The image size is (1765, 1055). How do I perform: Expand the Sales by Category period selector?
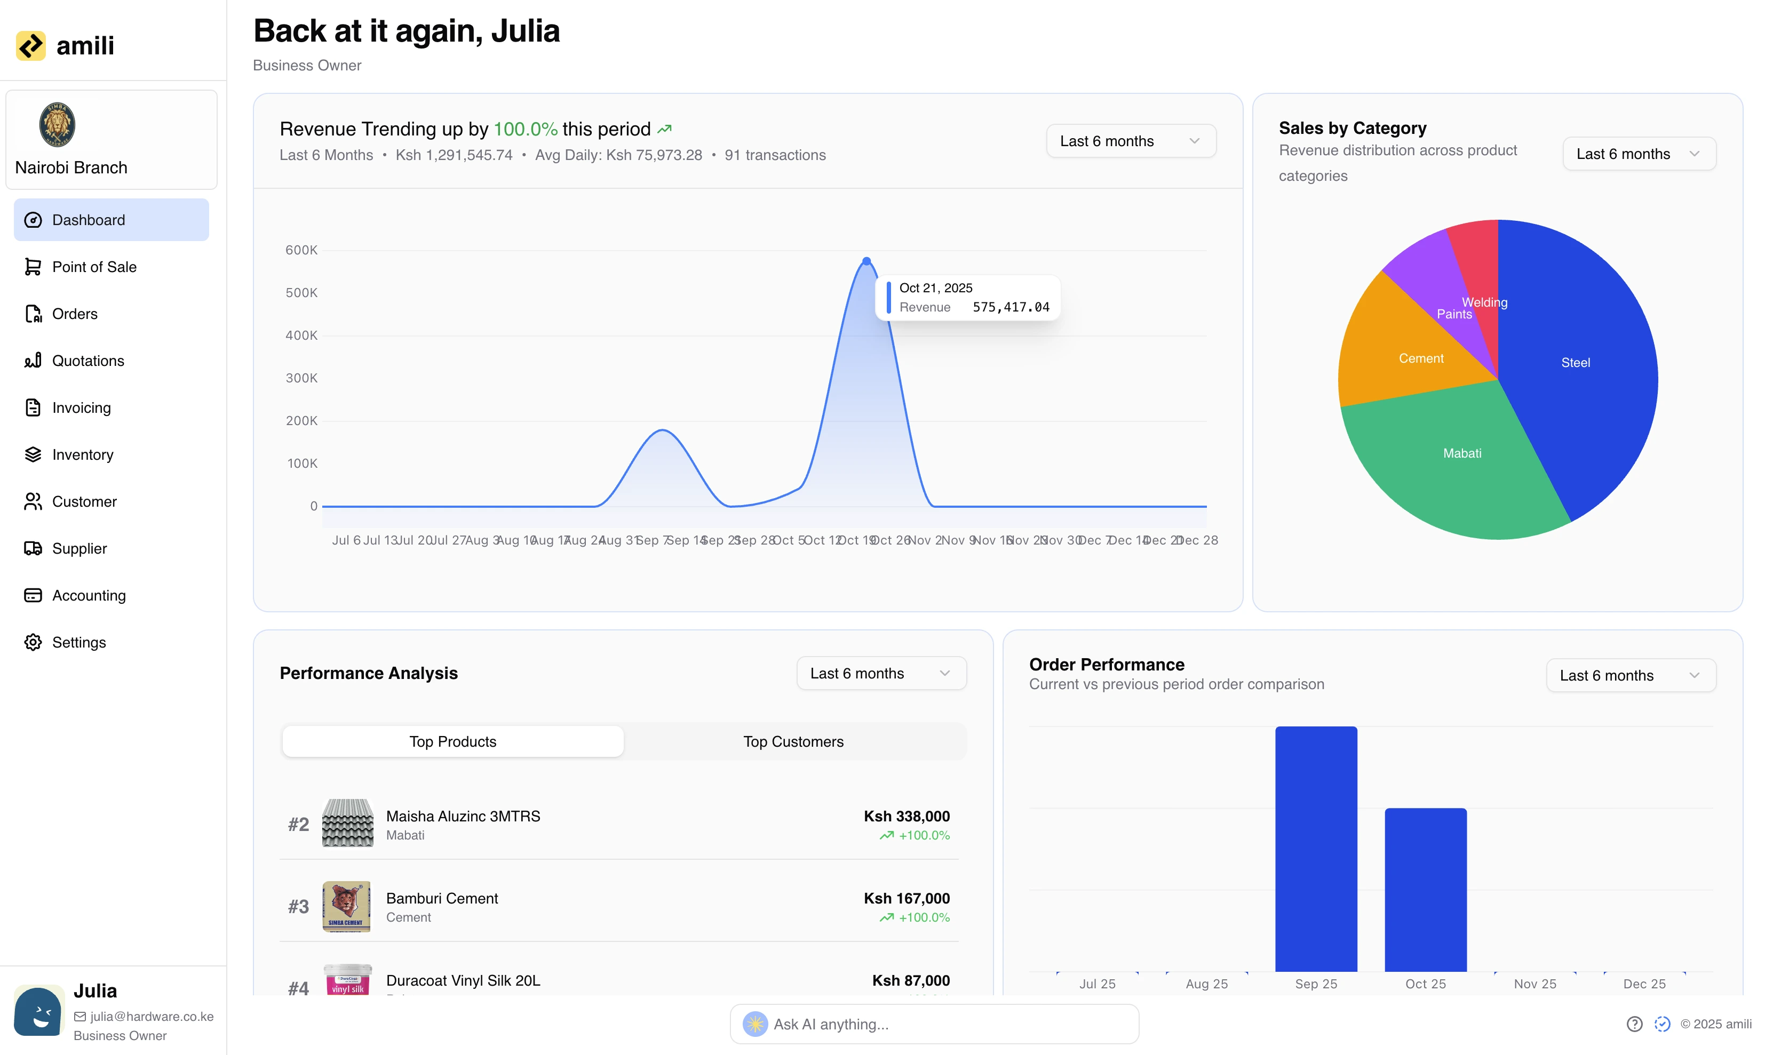[x=1639, y=154]
